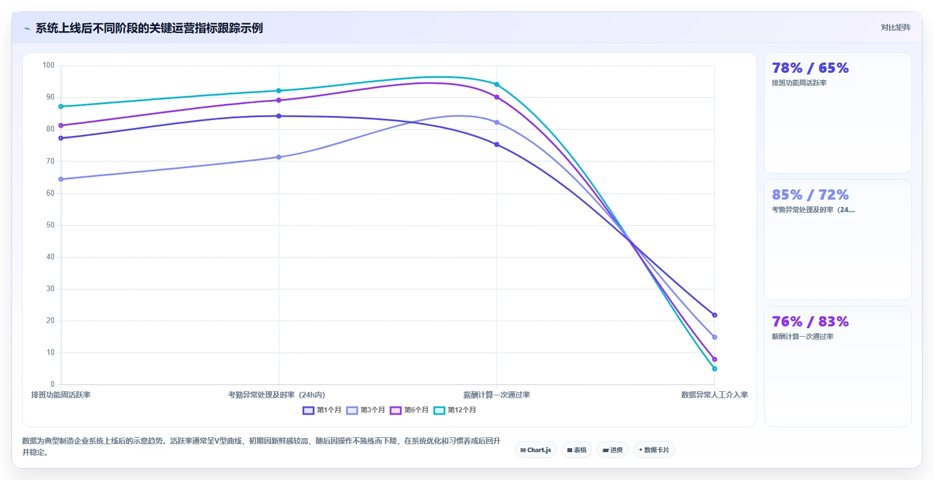Screen dimensions: 934x480
Task: Toggle the 第6个月 legend swatch
Action: tap(396, 410)
